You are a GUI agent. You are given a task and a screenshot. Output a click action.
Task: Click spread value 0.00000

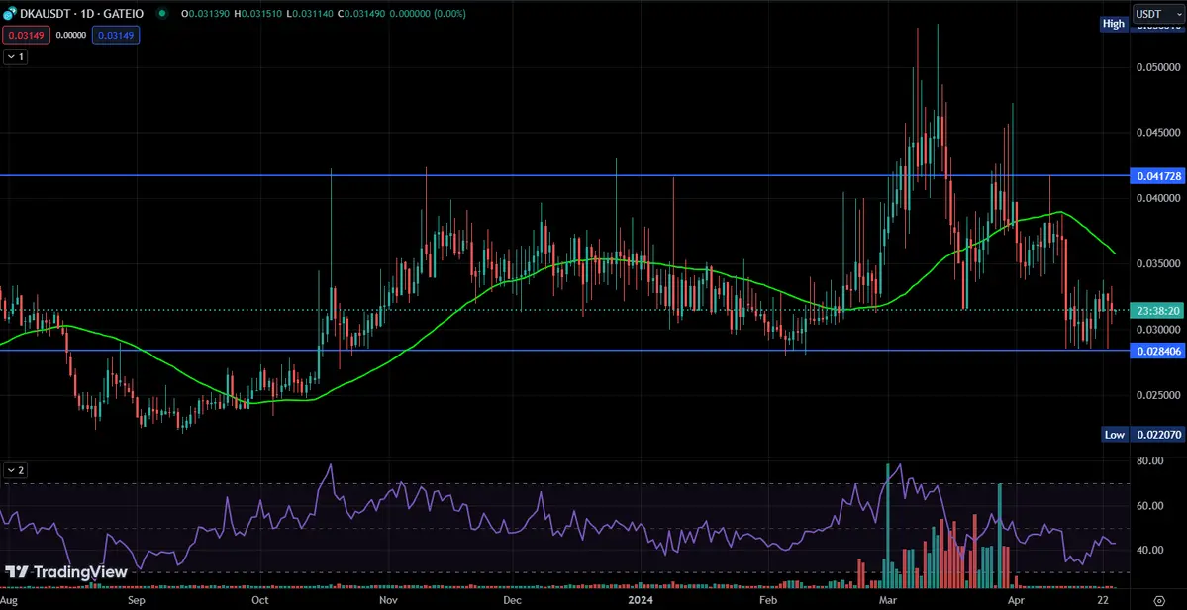tap(69, 35)
